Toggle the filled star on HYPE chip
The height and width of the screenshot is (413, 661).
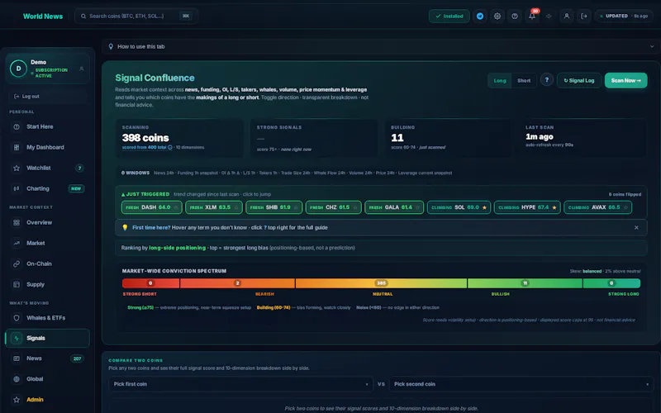click(x=554, y=207)
